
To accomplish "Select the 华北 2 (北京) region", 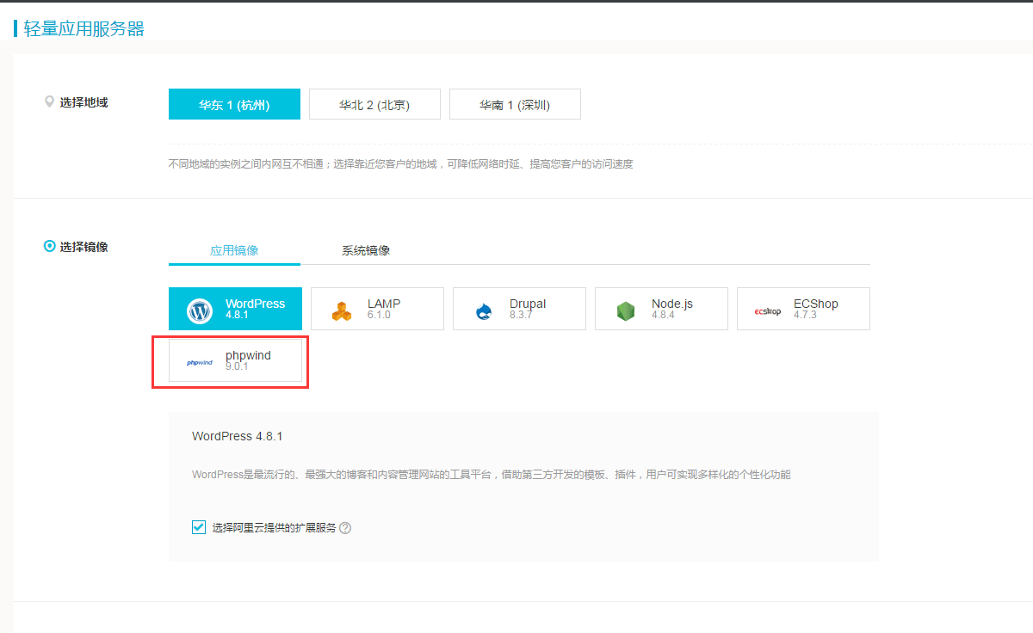I will (374, 104).
